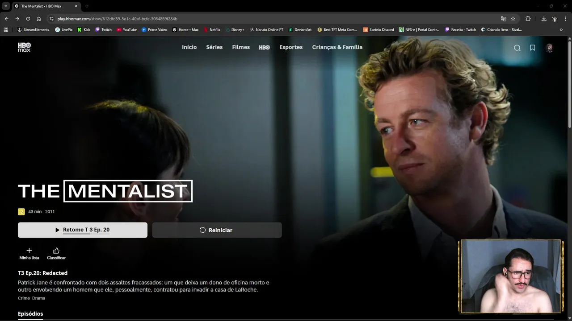Open browser downloads
The image size is (572, 321).
click(x=544, y=19)
